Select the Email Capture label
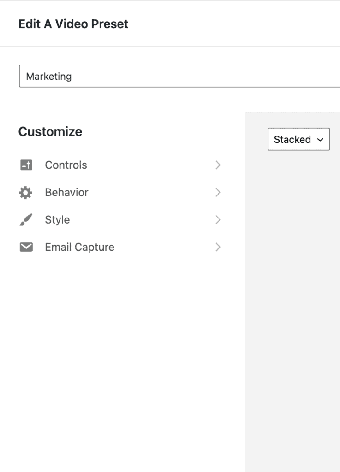Viewport: 340px width, 472px height. click(79, 247)
